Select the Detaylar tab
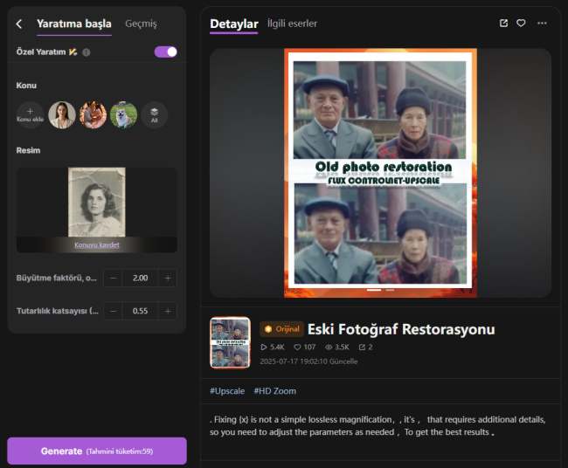This screenshot has width=568, height=468. point(234,24)
